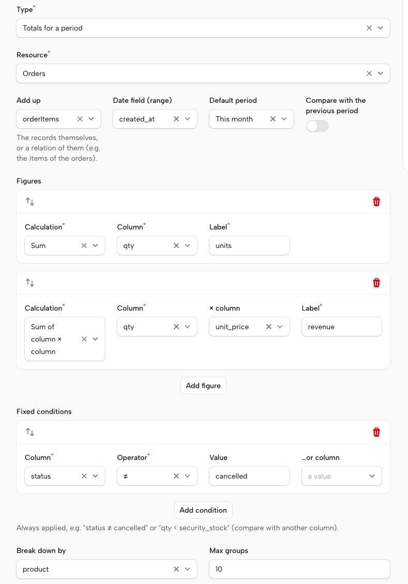The image size is (408, 584).
Task: Clear the Type selection 'Totals for a period'
Action: point(369,28)
